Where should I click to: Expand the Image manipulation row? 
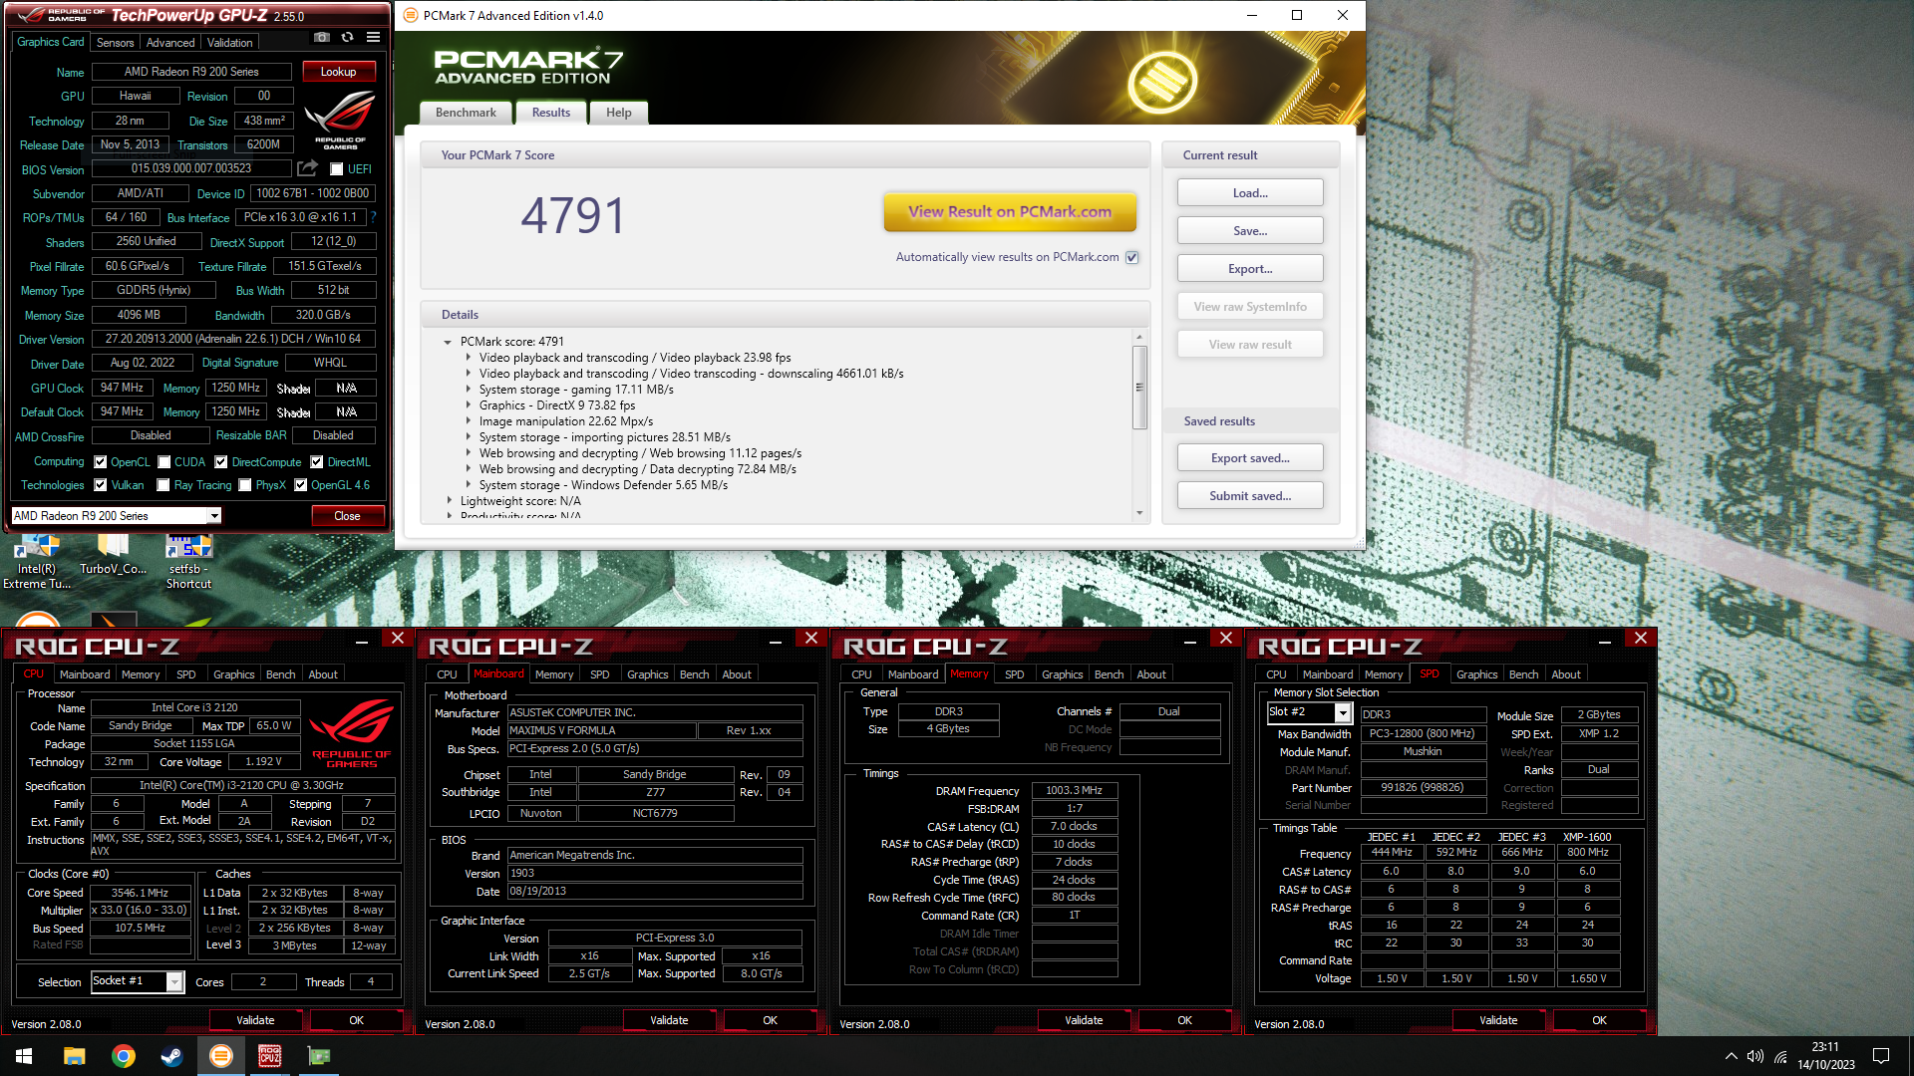click(x=468, y=421)
